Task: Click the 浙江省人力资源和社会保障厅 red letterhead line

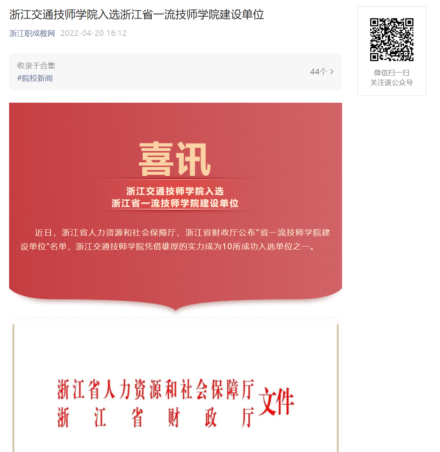Action: [155, 389]
